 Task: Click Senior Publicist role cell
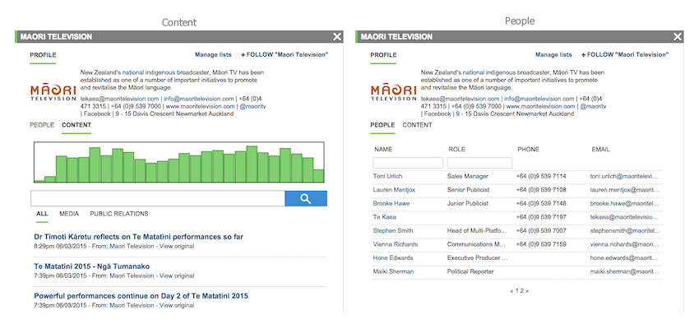[468, 190]
